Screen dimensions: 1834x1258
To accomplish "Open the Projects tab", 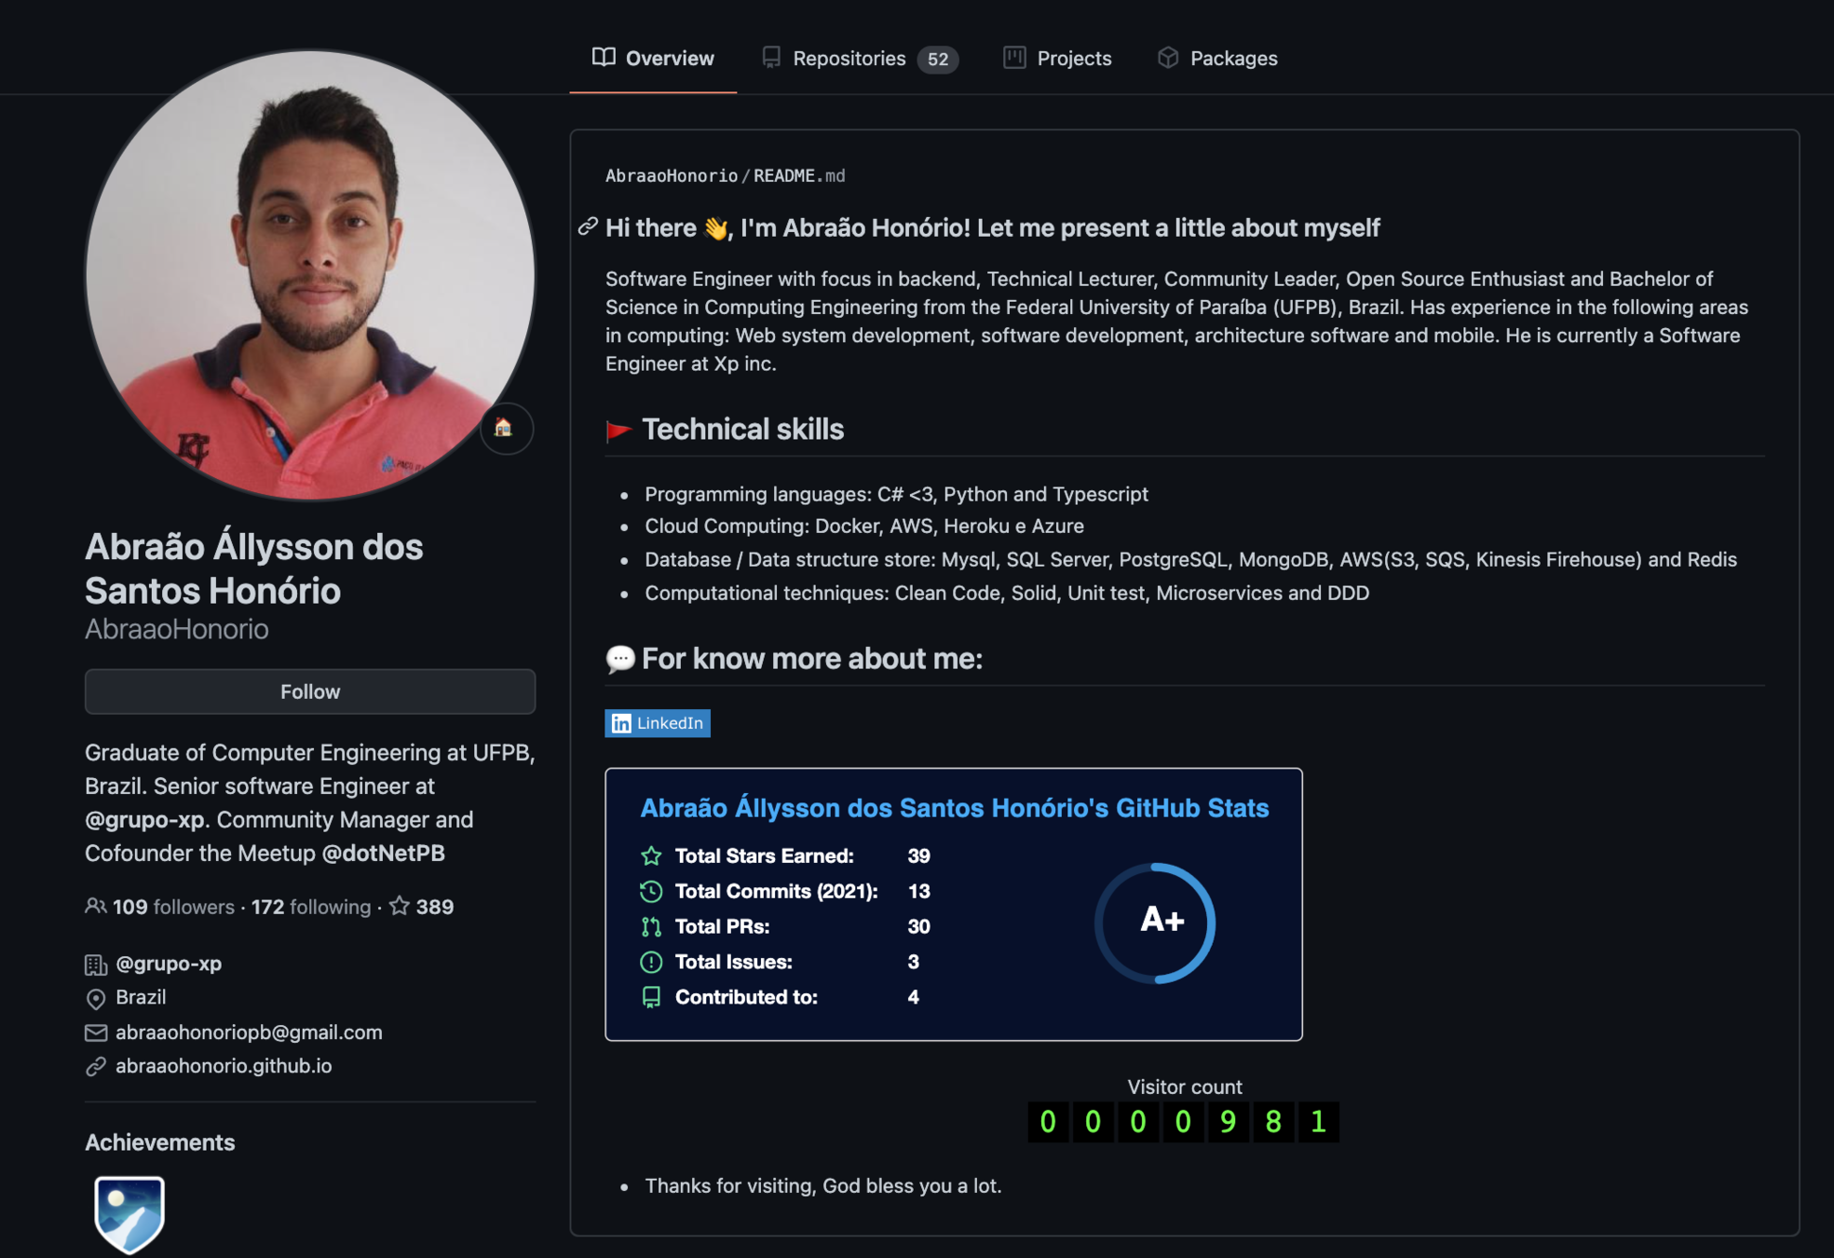I will pyautogui.click(x=1057, y=58).
